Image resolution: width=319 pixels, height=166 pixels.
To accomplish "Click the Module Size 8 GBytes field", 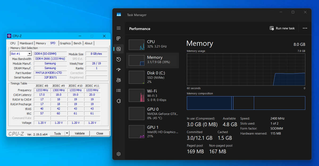I will (96, 54).
